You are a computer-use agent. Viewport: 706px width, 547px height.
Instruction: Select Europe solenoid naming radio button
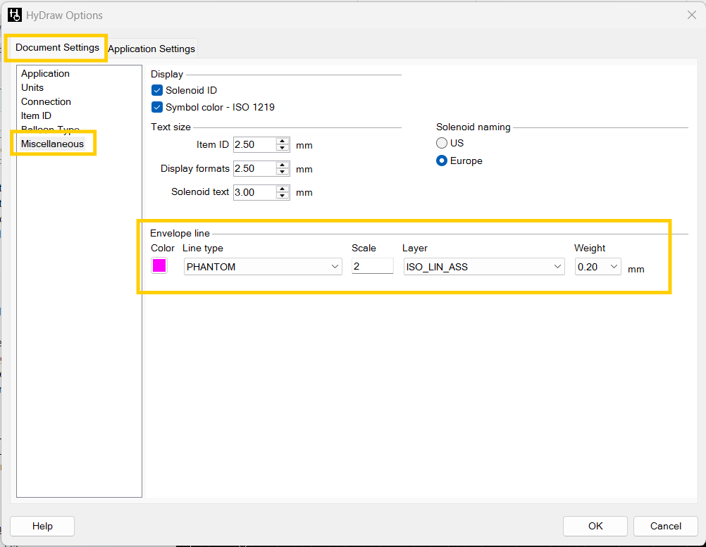(442, 161)
